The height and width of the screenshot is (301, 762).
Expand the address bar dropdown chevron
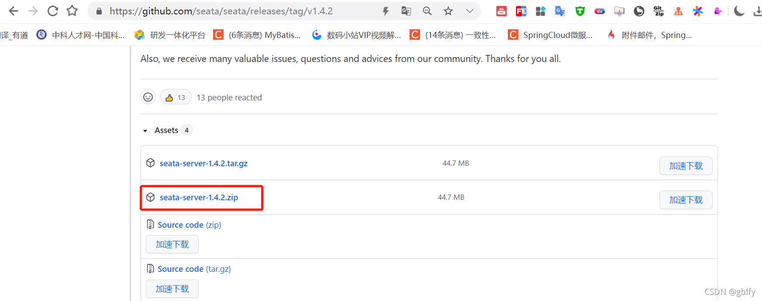point(469,11)
